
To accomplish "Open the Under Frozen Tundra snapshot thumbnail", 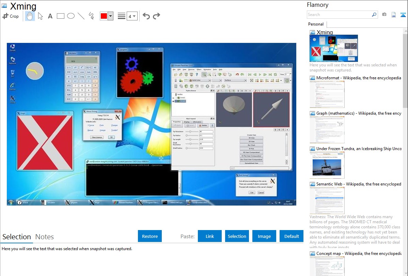I will click(327, 165).
